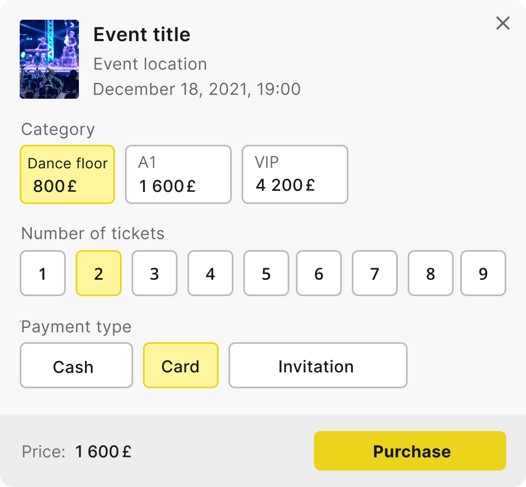Select Card payment type
The image size is (526, 487).
(x=181, y=365)
